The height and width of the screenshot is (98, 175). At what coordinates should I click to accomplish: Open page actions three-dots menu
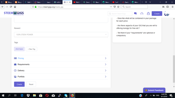coord(111,7)
